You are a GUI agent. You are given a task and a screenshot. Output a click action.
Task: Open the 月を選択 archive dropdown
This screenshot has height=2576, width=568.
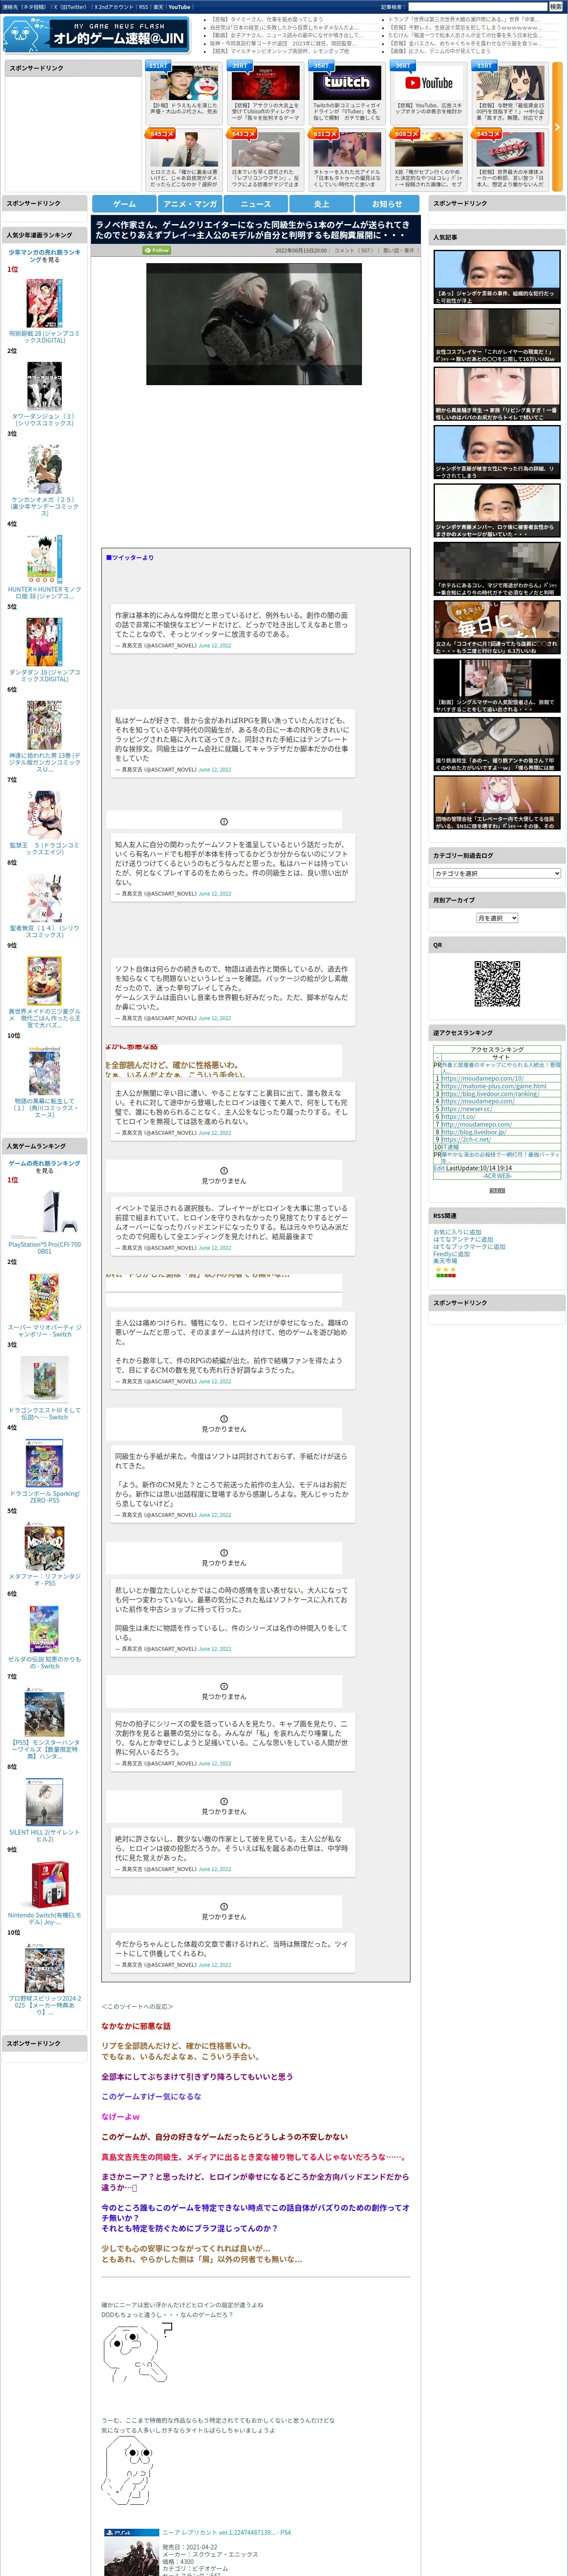coord(497,918)
